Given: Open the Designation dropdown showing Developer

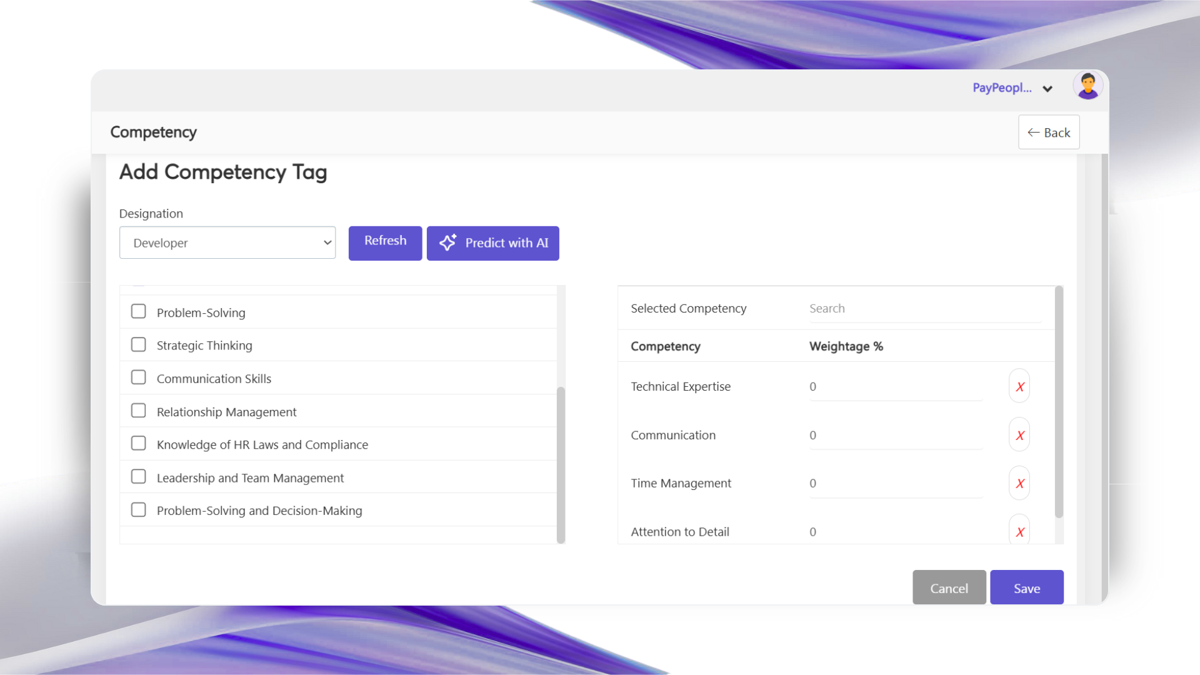Looking at the screenshot, I should (x=227, y=243).
